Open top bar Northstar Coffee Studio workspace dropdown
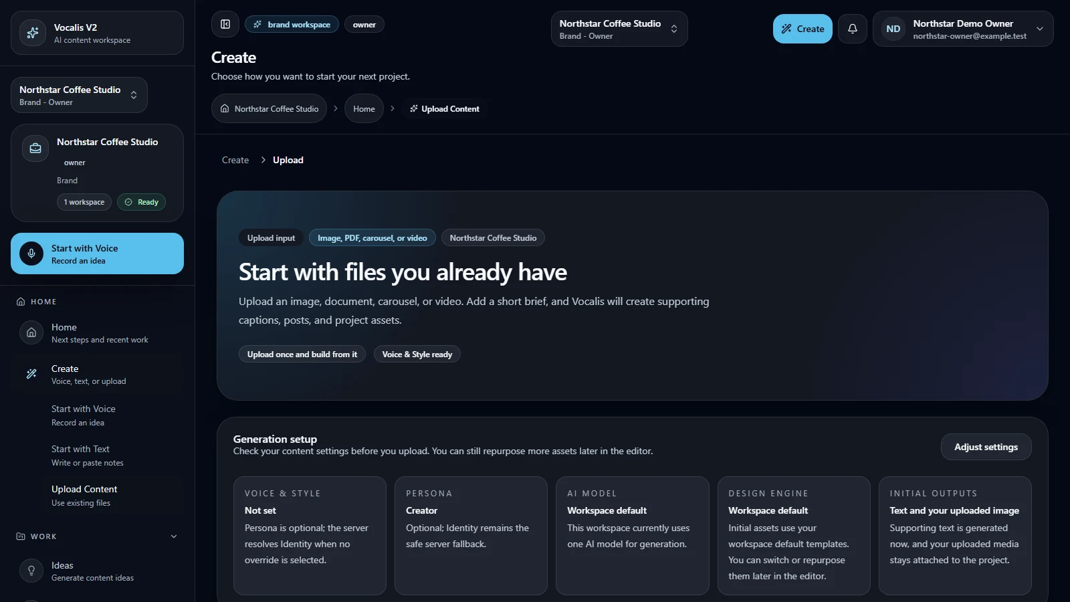This screenshot has height=602, width=1070. point(619,29)
